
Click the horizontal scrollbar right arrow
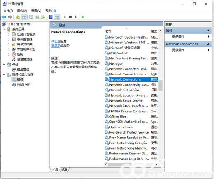point(156,165)
